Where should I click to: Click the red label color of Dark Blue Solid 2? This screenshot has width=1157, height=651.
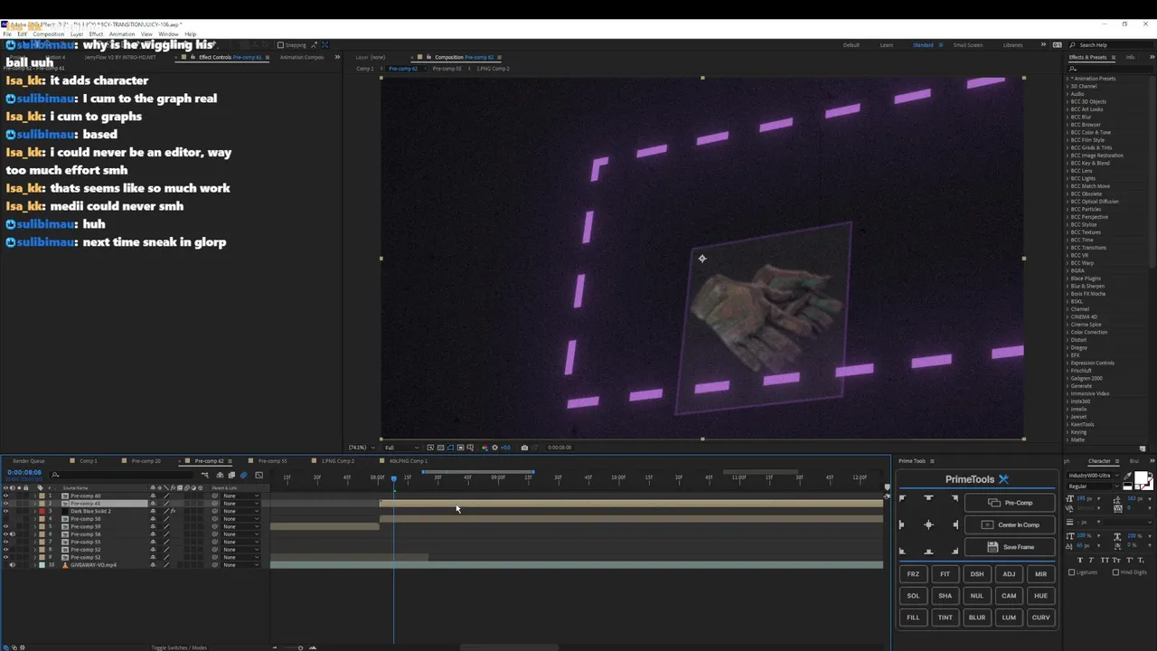point(42,511)
